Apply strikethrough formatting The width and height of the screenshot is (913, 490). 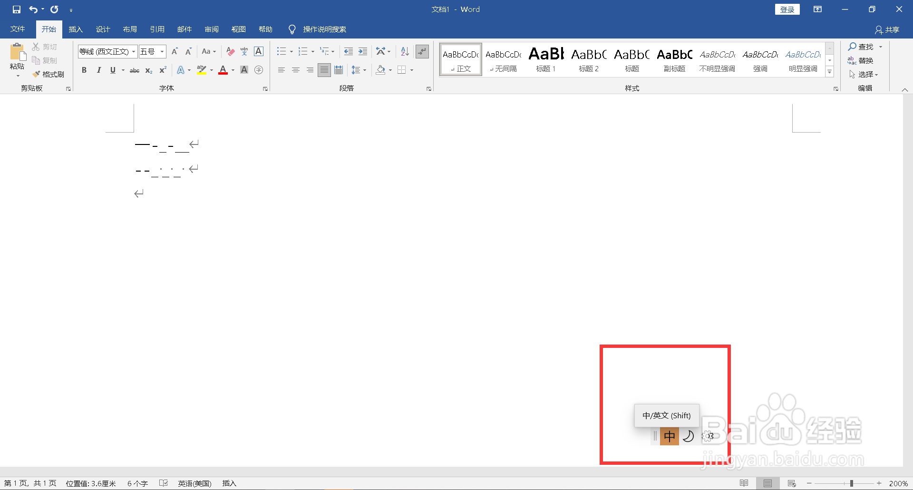coord(135,70)
